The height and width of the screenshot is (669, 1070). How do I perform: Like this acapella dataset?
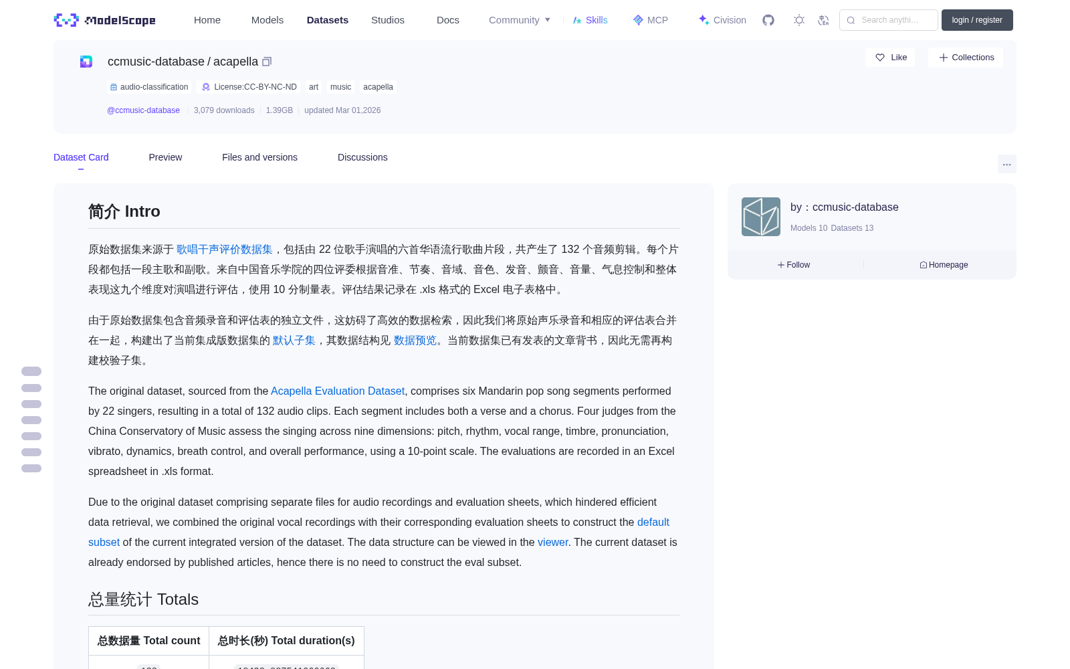click(890, 58)
